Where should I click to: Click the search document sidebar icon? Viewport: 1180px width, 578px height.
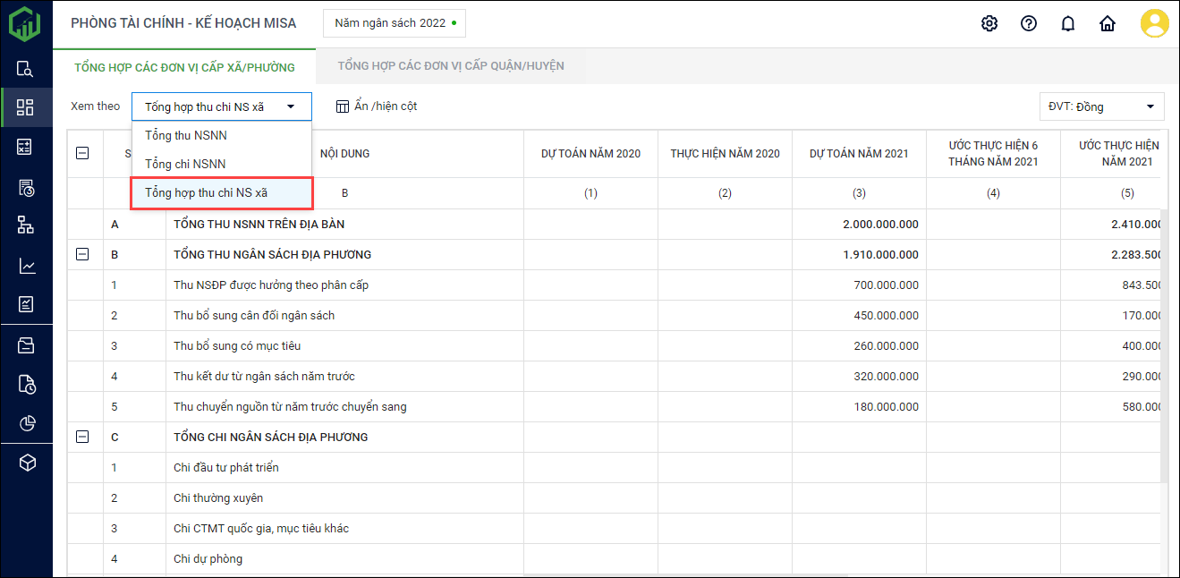(26, 69)
